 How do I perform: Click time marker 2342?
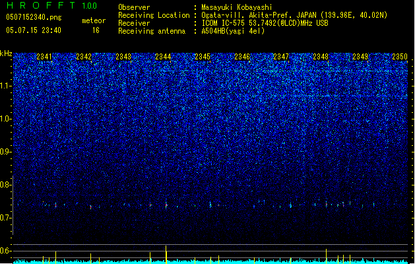pos(84,56)
